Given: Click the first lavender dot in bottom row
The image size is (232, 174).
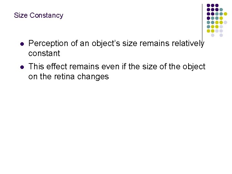Looking at the screenshot, I should tap(212, 35).
